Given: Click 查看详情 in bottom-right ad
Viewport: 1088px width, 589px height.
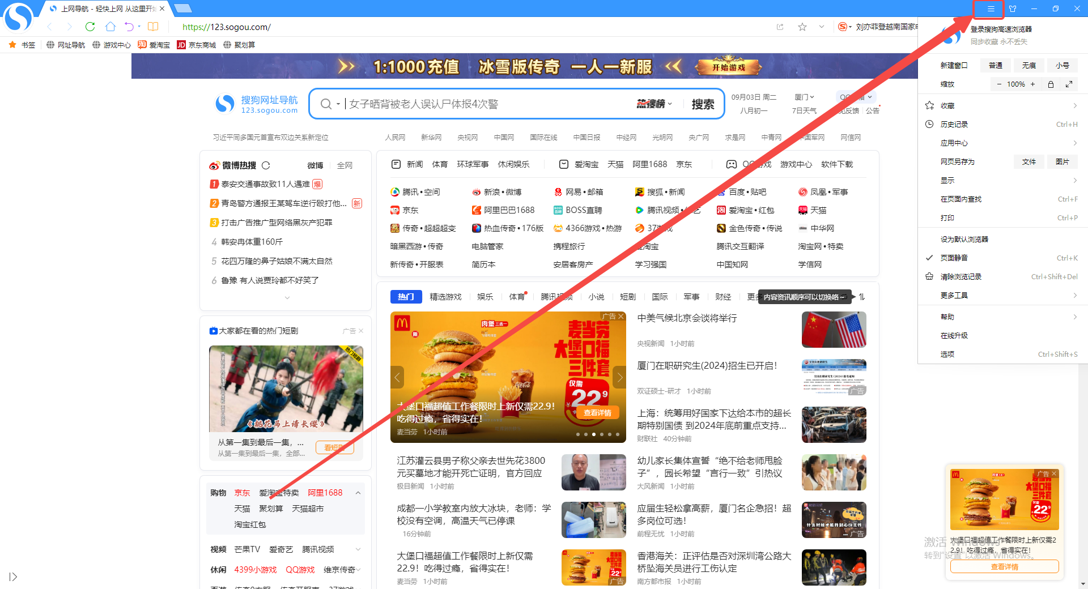Looking at the screenshot, I should click(x=1004, y=566).
